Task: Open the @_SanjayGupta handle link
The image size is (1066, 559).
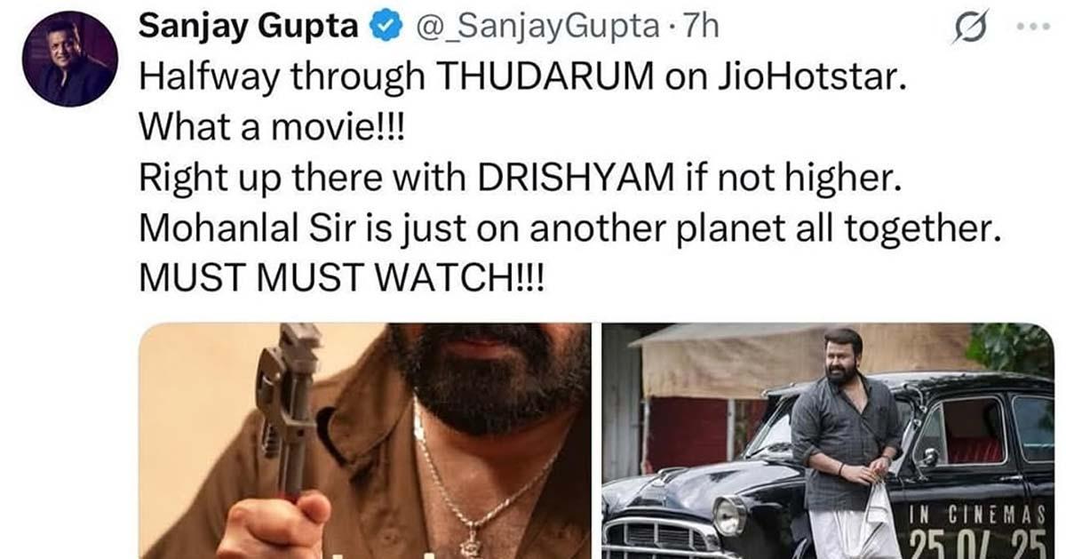Action: [532, 28]
